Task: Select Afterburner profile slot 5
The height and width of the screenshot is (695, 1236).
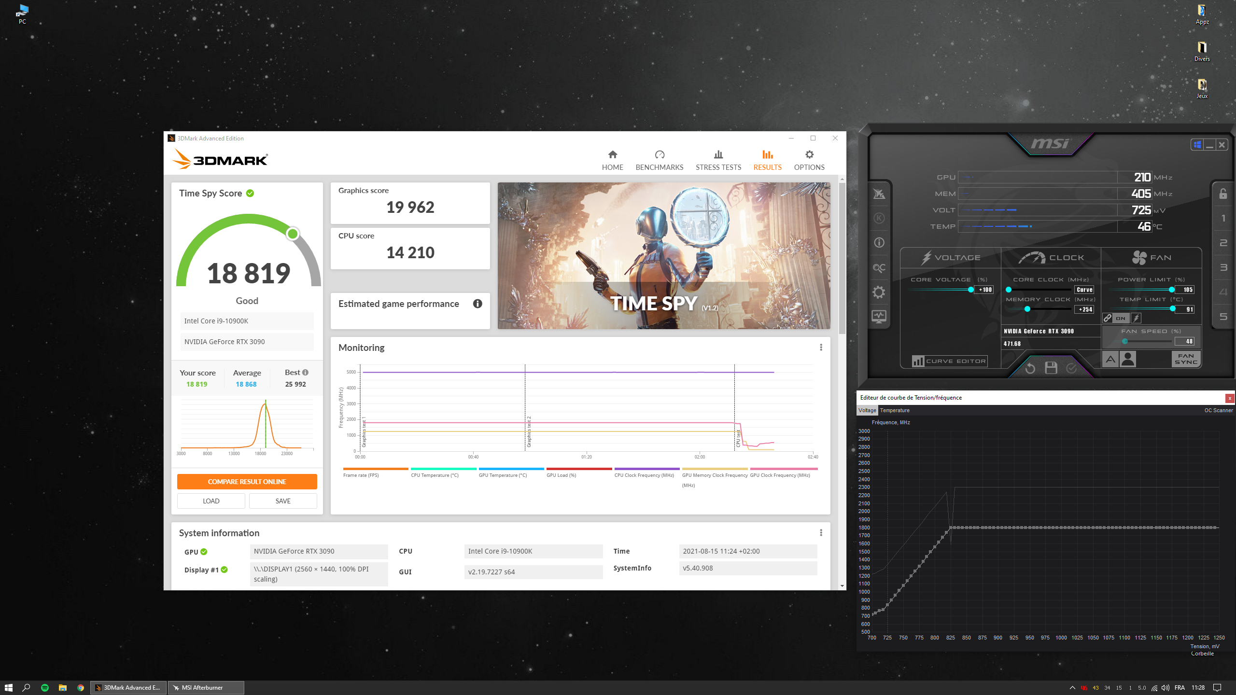Action: pyautogui.click(x=1223, y=317)
